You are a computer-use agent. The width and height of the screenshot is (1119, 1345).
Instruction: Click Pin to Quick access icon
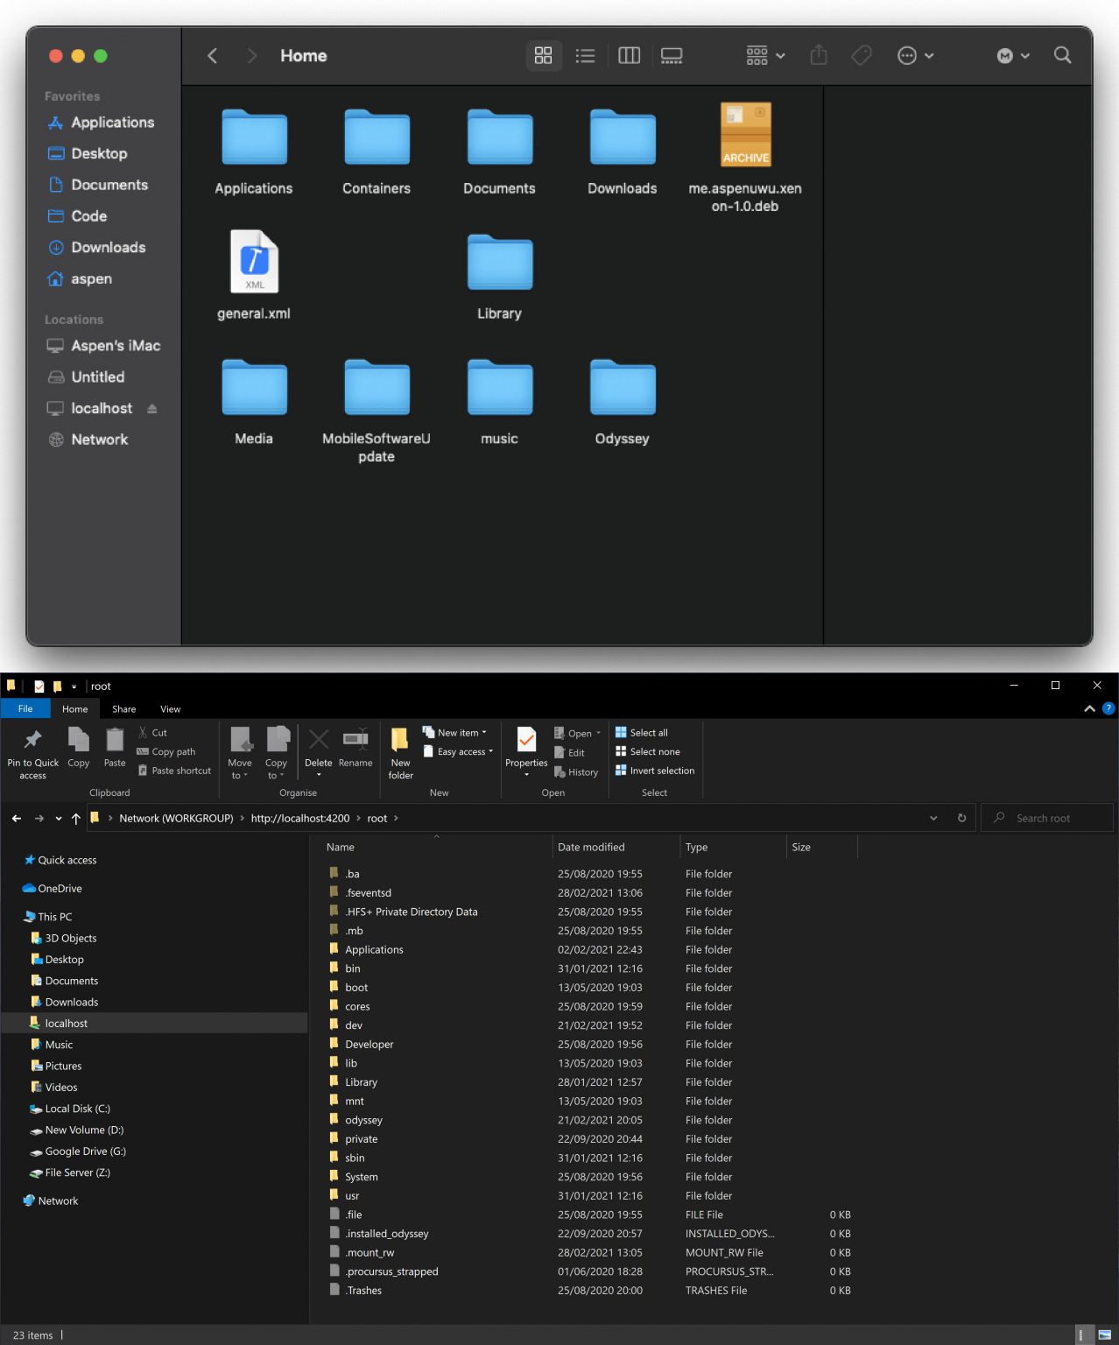coord(33,742)
